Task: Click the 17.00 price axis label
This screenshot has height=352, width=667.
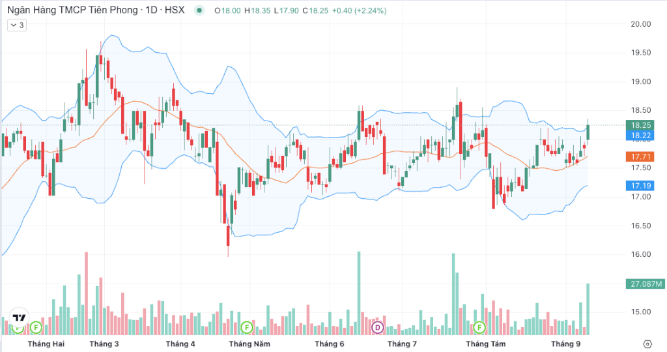Action: pos(641,197)
